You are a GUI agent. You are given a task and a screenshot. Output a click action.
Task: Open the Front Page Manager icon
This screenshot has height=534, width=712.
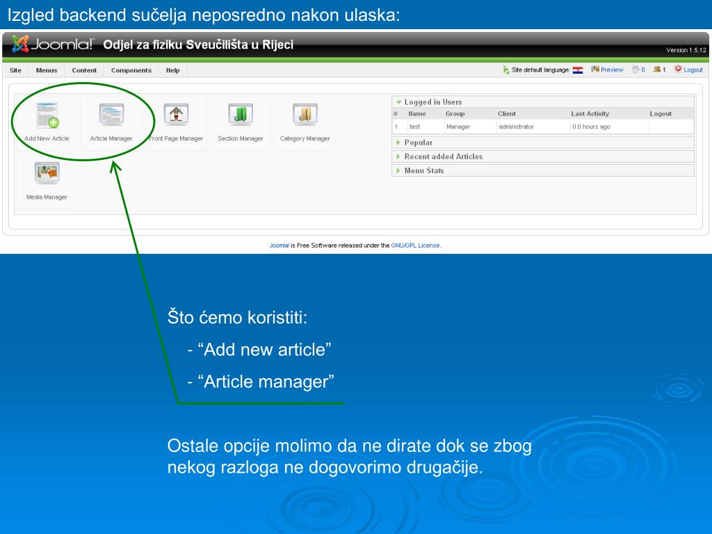click(176, 114)
